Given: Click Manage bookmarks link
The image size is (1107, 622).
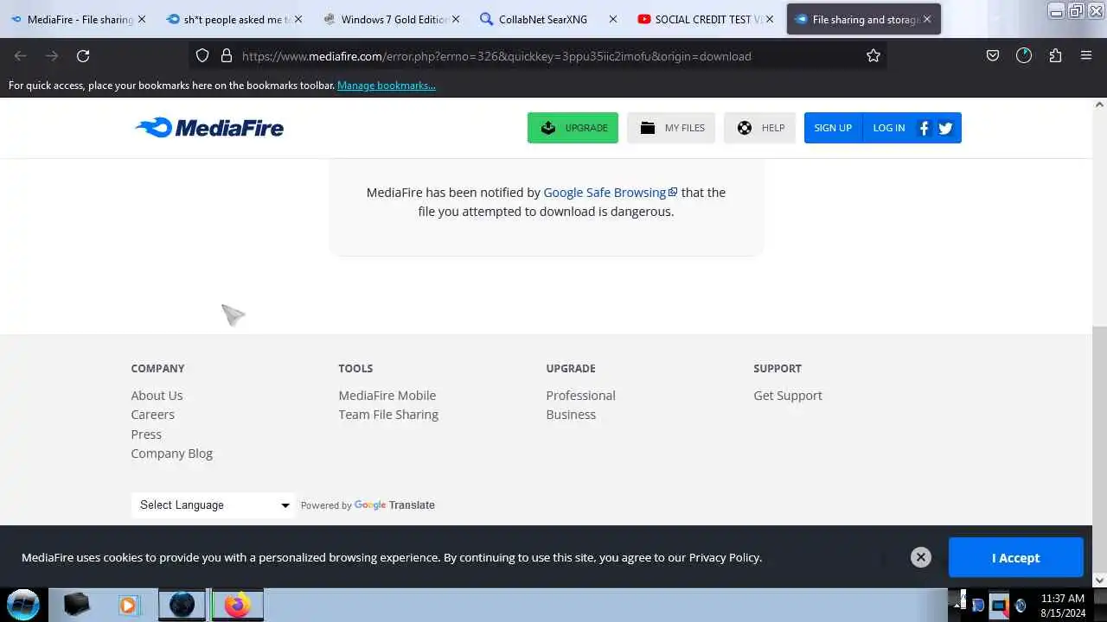Looking at the screenshot, I should pyautogui.click(x=387, y=86).
